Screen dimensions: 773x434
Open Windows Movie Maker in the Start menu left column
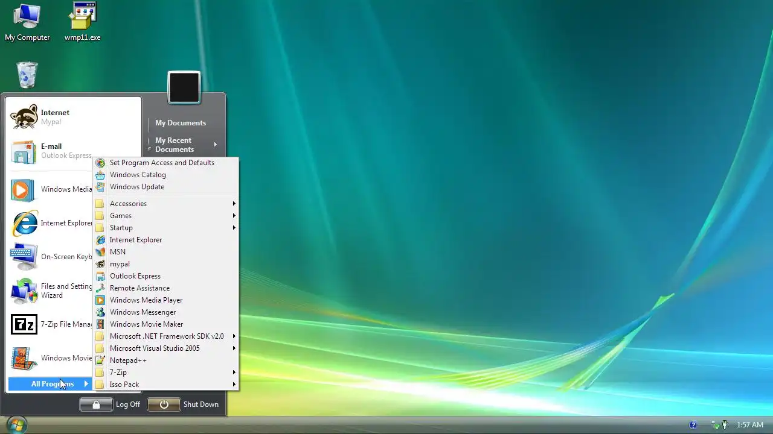point(51,358)
